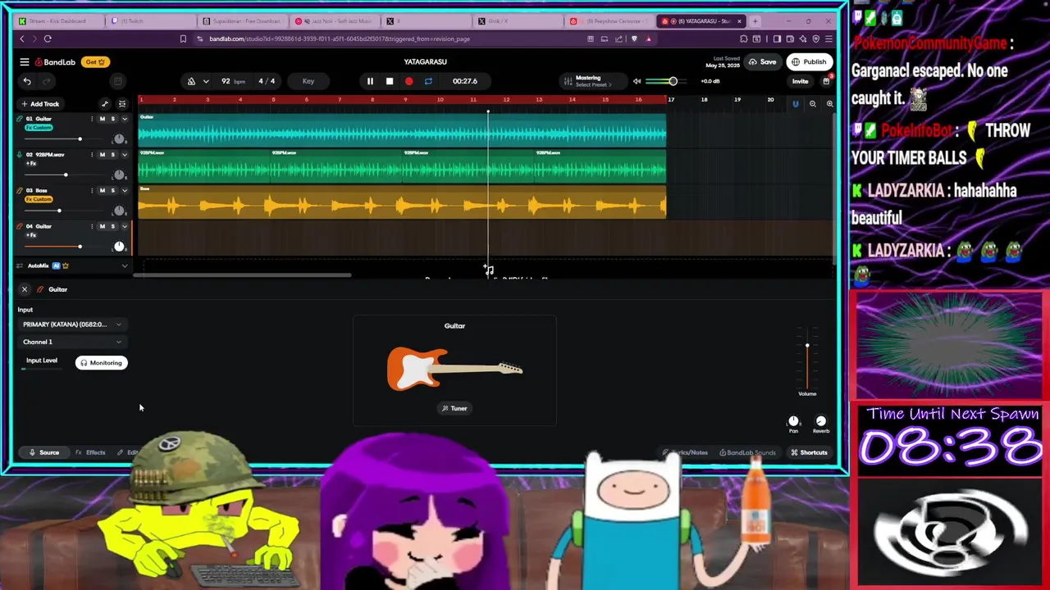Pause playback

pyautogui.click(x=370, y=81)
